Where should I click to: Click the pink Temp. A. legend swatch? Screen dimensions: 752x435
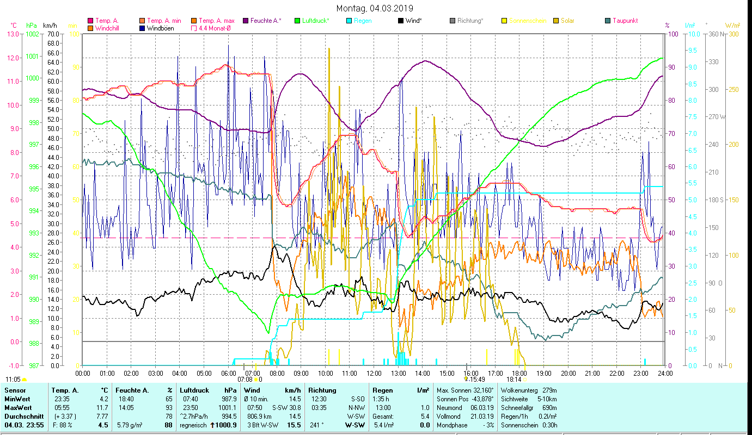[90, 21]
